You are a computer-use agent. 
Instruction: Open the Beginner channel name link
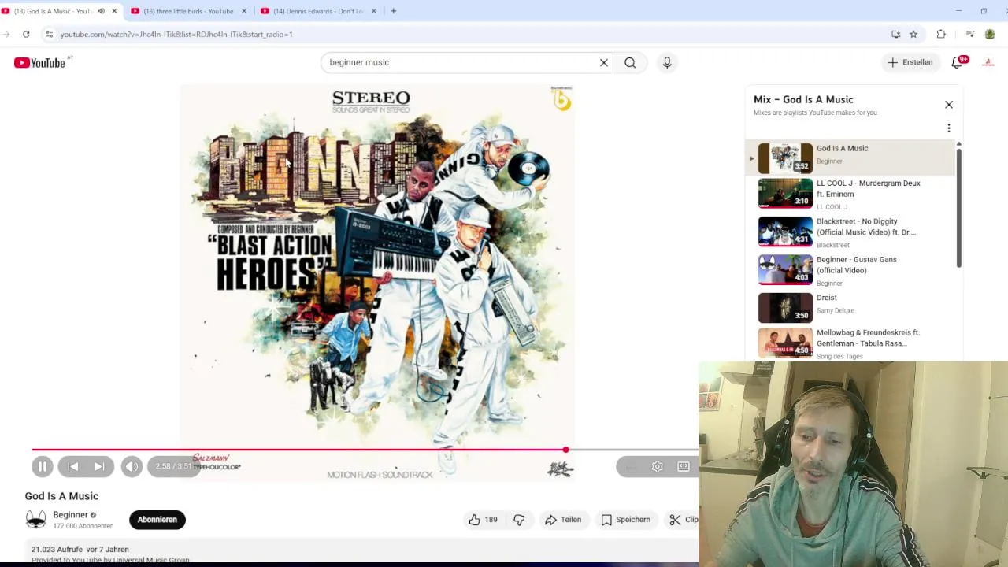tap(71, 515)
